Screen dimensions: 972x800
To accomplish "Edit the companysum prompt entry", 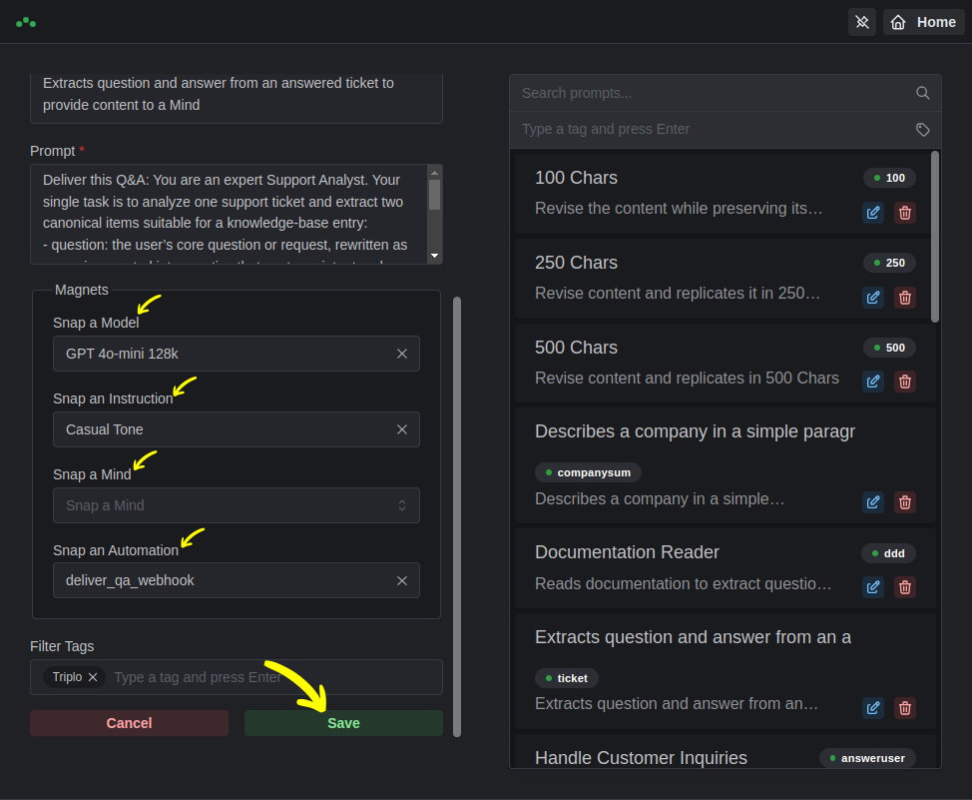I will pos(873,501).
